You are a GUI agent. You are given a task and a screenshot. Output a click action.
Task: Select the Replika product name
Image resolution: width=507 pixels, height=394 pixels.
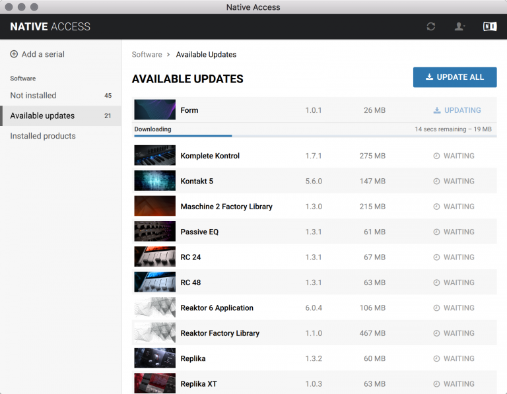tap(193, 358)
